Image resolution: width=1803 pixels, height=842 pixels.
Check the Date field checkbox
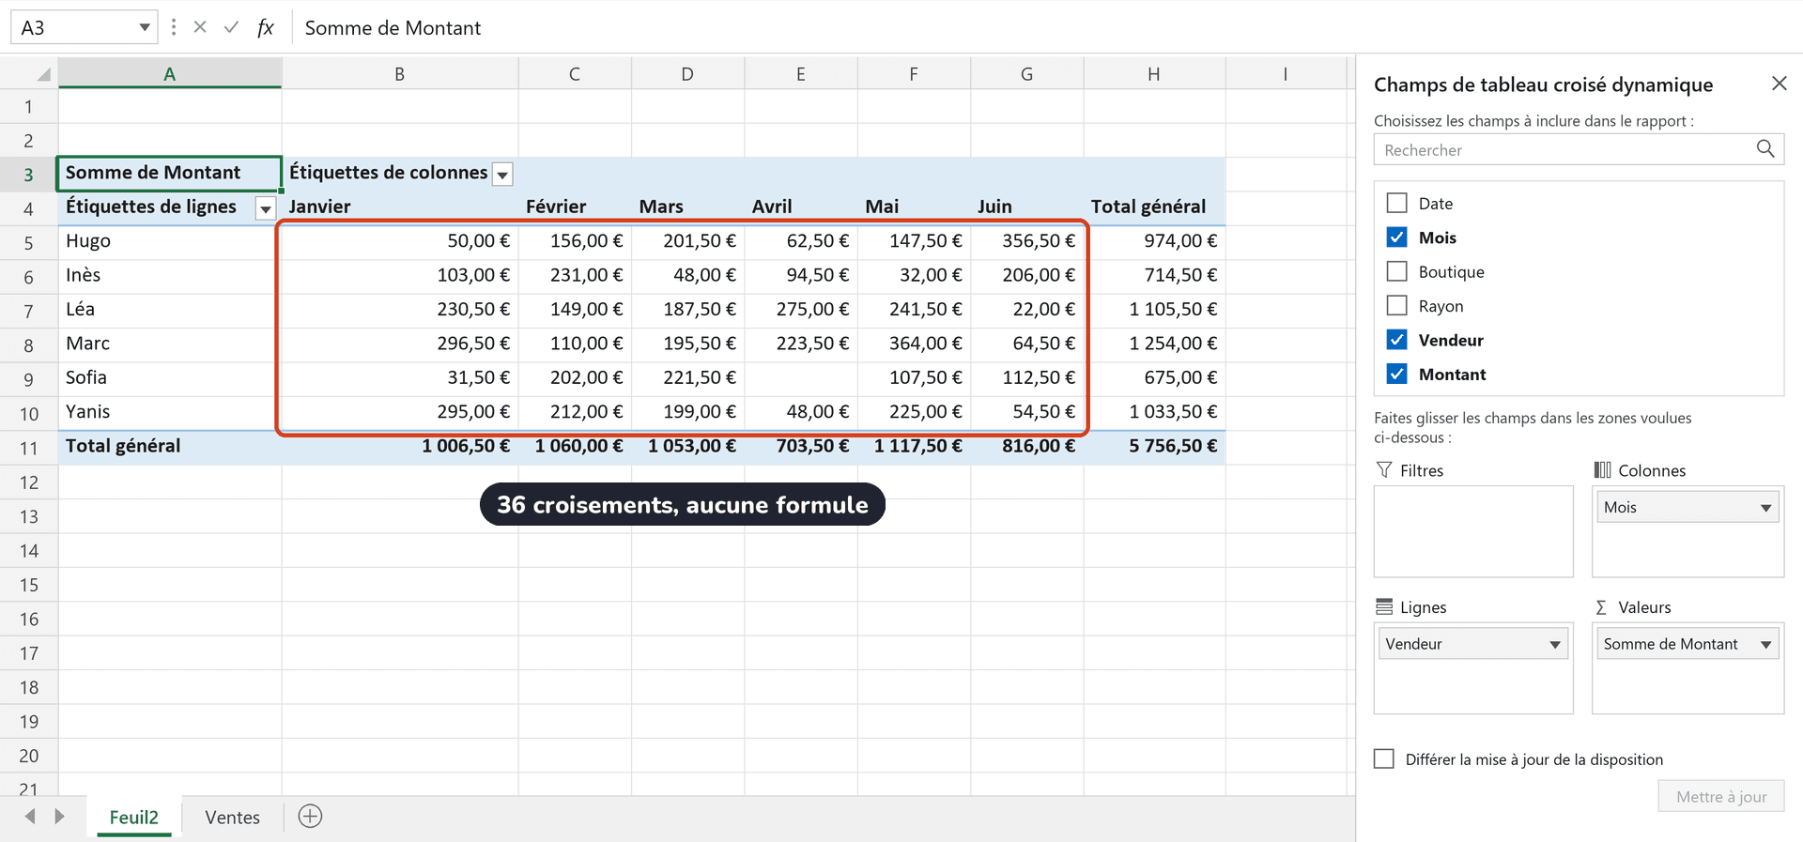click(x=1397, y=203)
